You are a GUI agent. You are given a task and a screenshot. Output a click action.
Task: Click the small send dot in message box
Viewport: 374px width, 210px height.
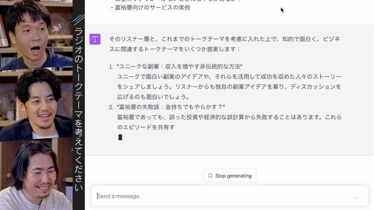point(357,198)
